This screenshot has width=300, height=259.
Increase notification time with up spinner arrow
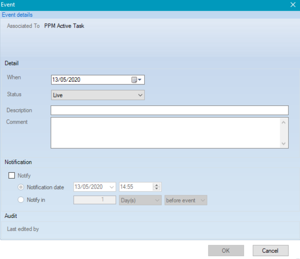pos(157,185)
